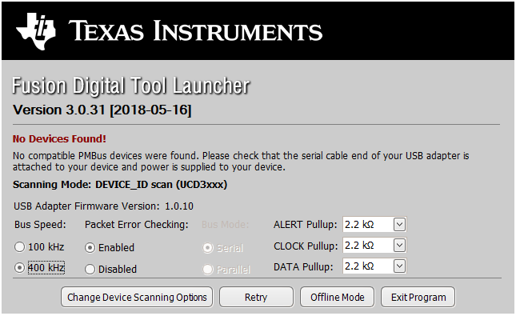Viewport: 516px width, 316px height.
Task: Select Serial bus mode radio button
Action: coord(208,248)
